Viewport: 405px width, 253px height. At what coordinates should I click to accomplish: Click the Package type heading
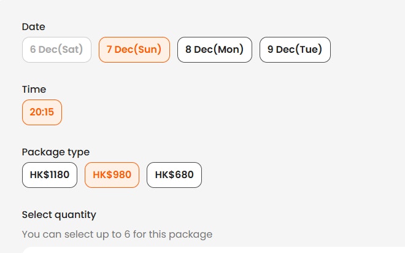pos(56,152)
